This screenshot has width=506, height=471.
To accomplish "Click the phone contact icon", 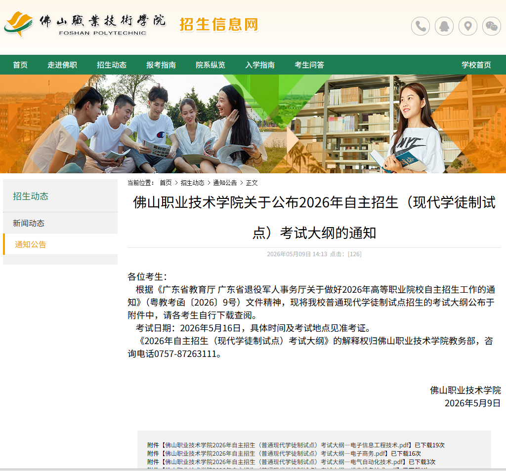I will [x=420, y=26].
